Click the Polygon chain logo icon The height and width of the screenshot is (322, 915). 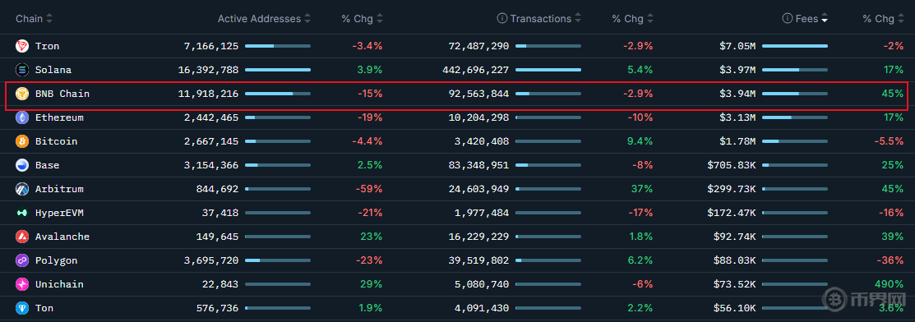tap(22, 260)
